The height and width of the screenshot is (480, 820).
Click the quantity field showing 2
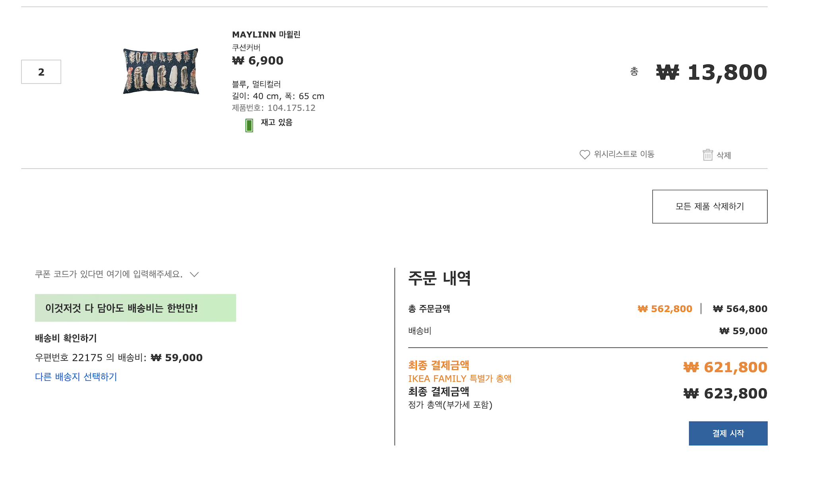[41, 72]
